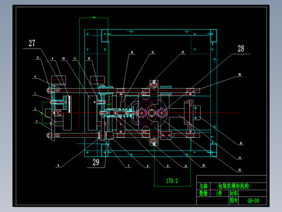282x212 pixels.
Task: Click small callout number 10 along the bottom
Action: (185, 166)
